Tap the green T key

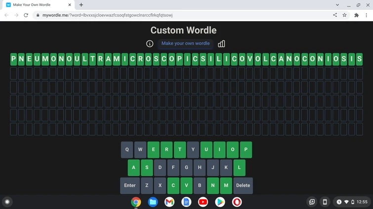click(180, 150)
